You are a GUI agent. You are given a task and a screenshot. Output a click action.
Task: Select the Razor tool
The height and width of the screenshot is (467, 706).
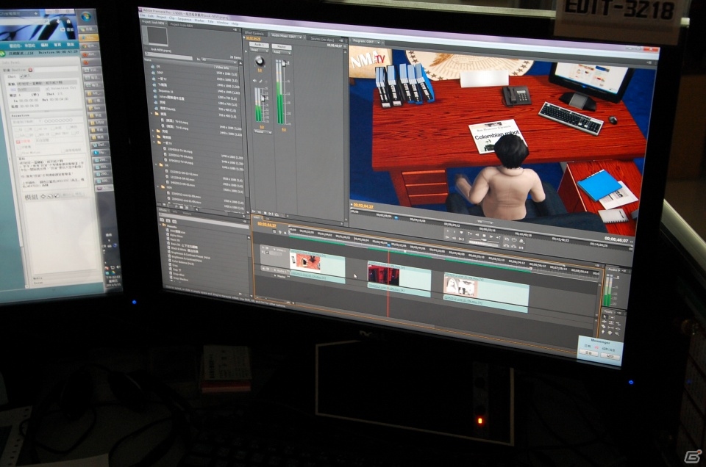tap(603, 326)
